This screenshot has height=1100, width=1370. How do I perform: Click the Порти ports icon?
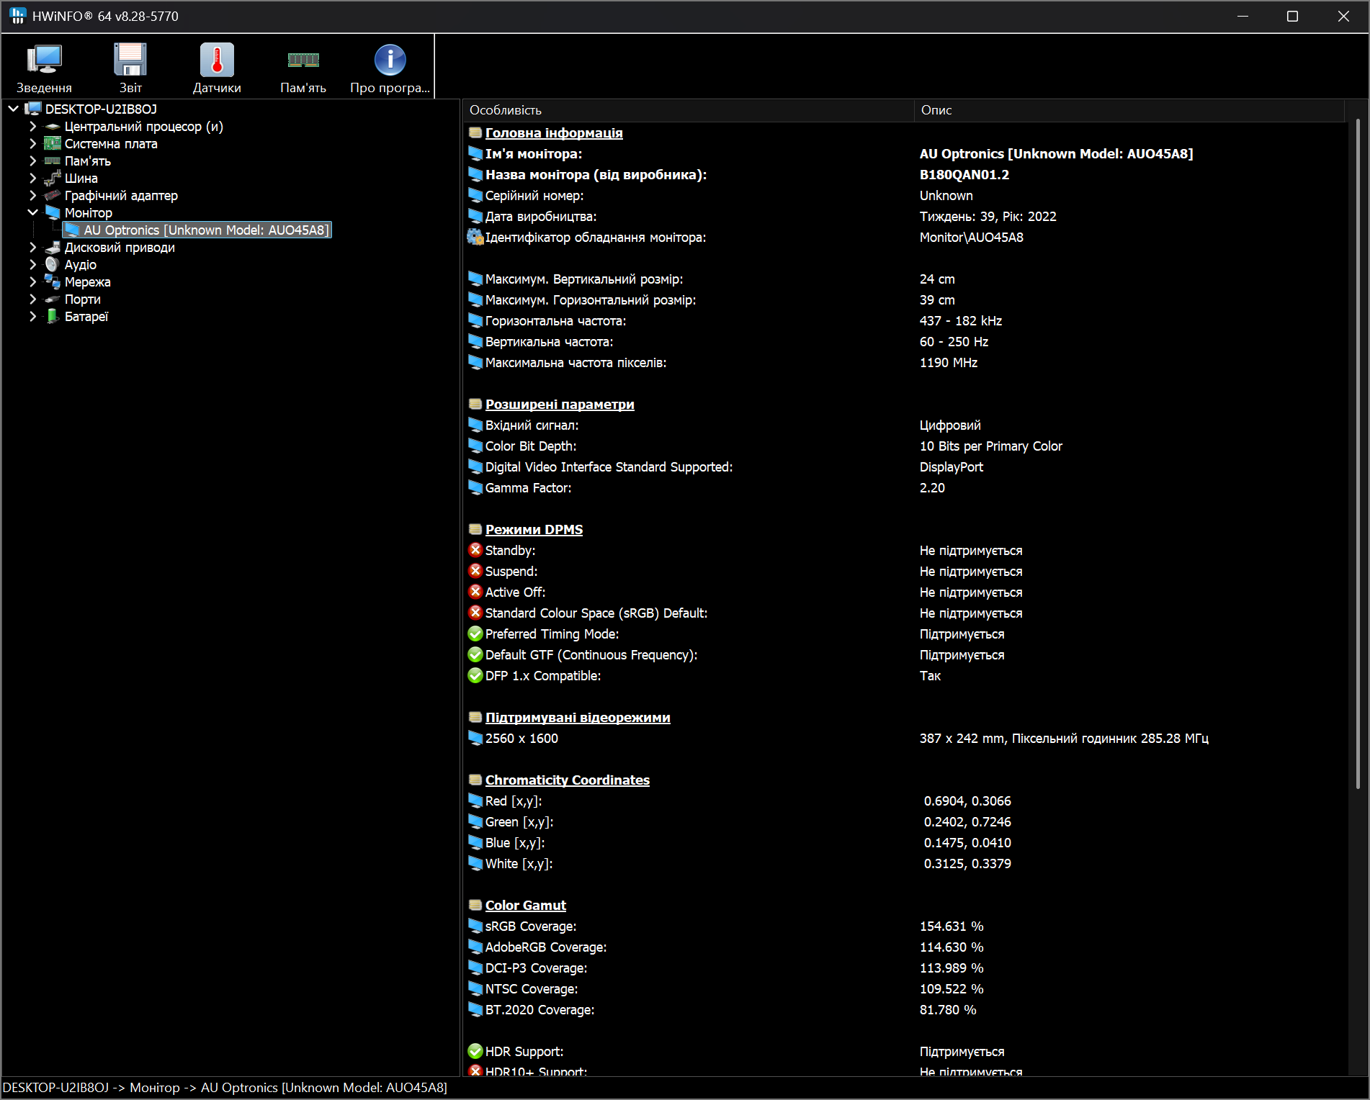pyautogui.click(x=53, y=299)
